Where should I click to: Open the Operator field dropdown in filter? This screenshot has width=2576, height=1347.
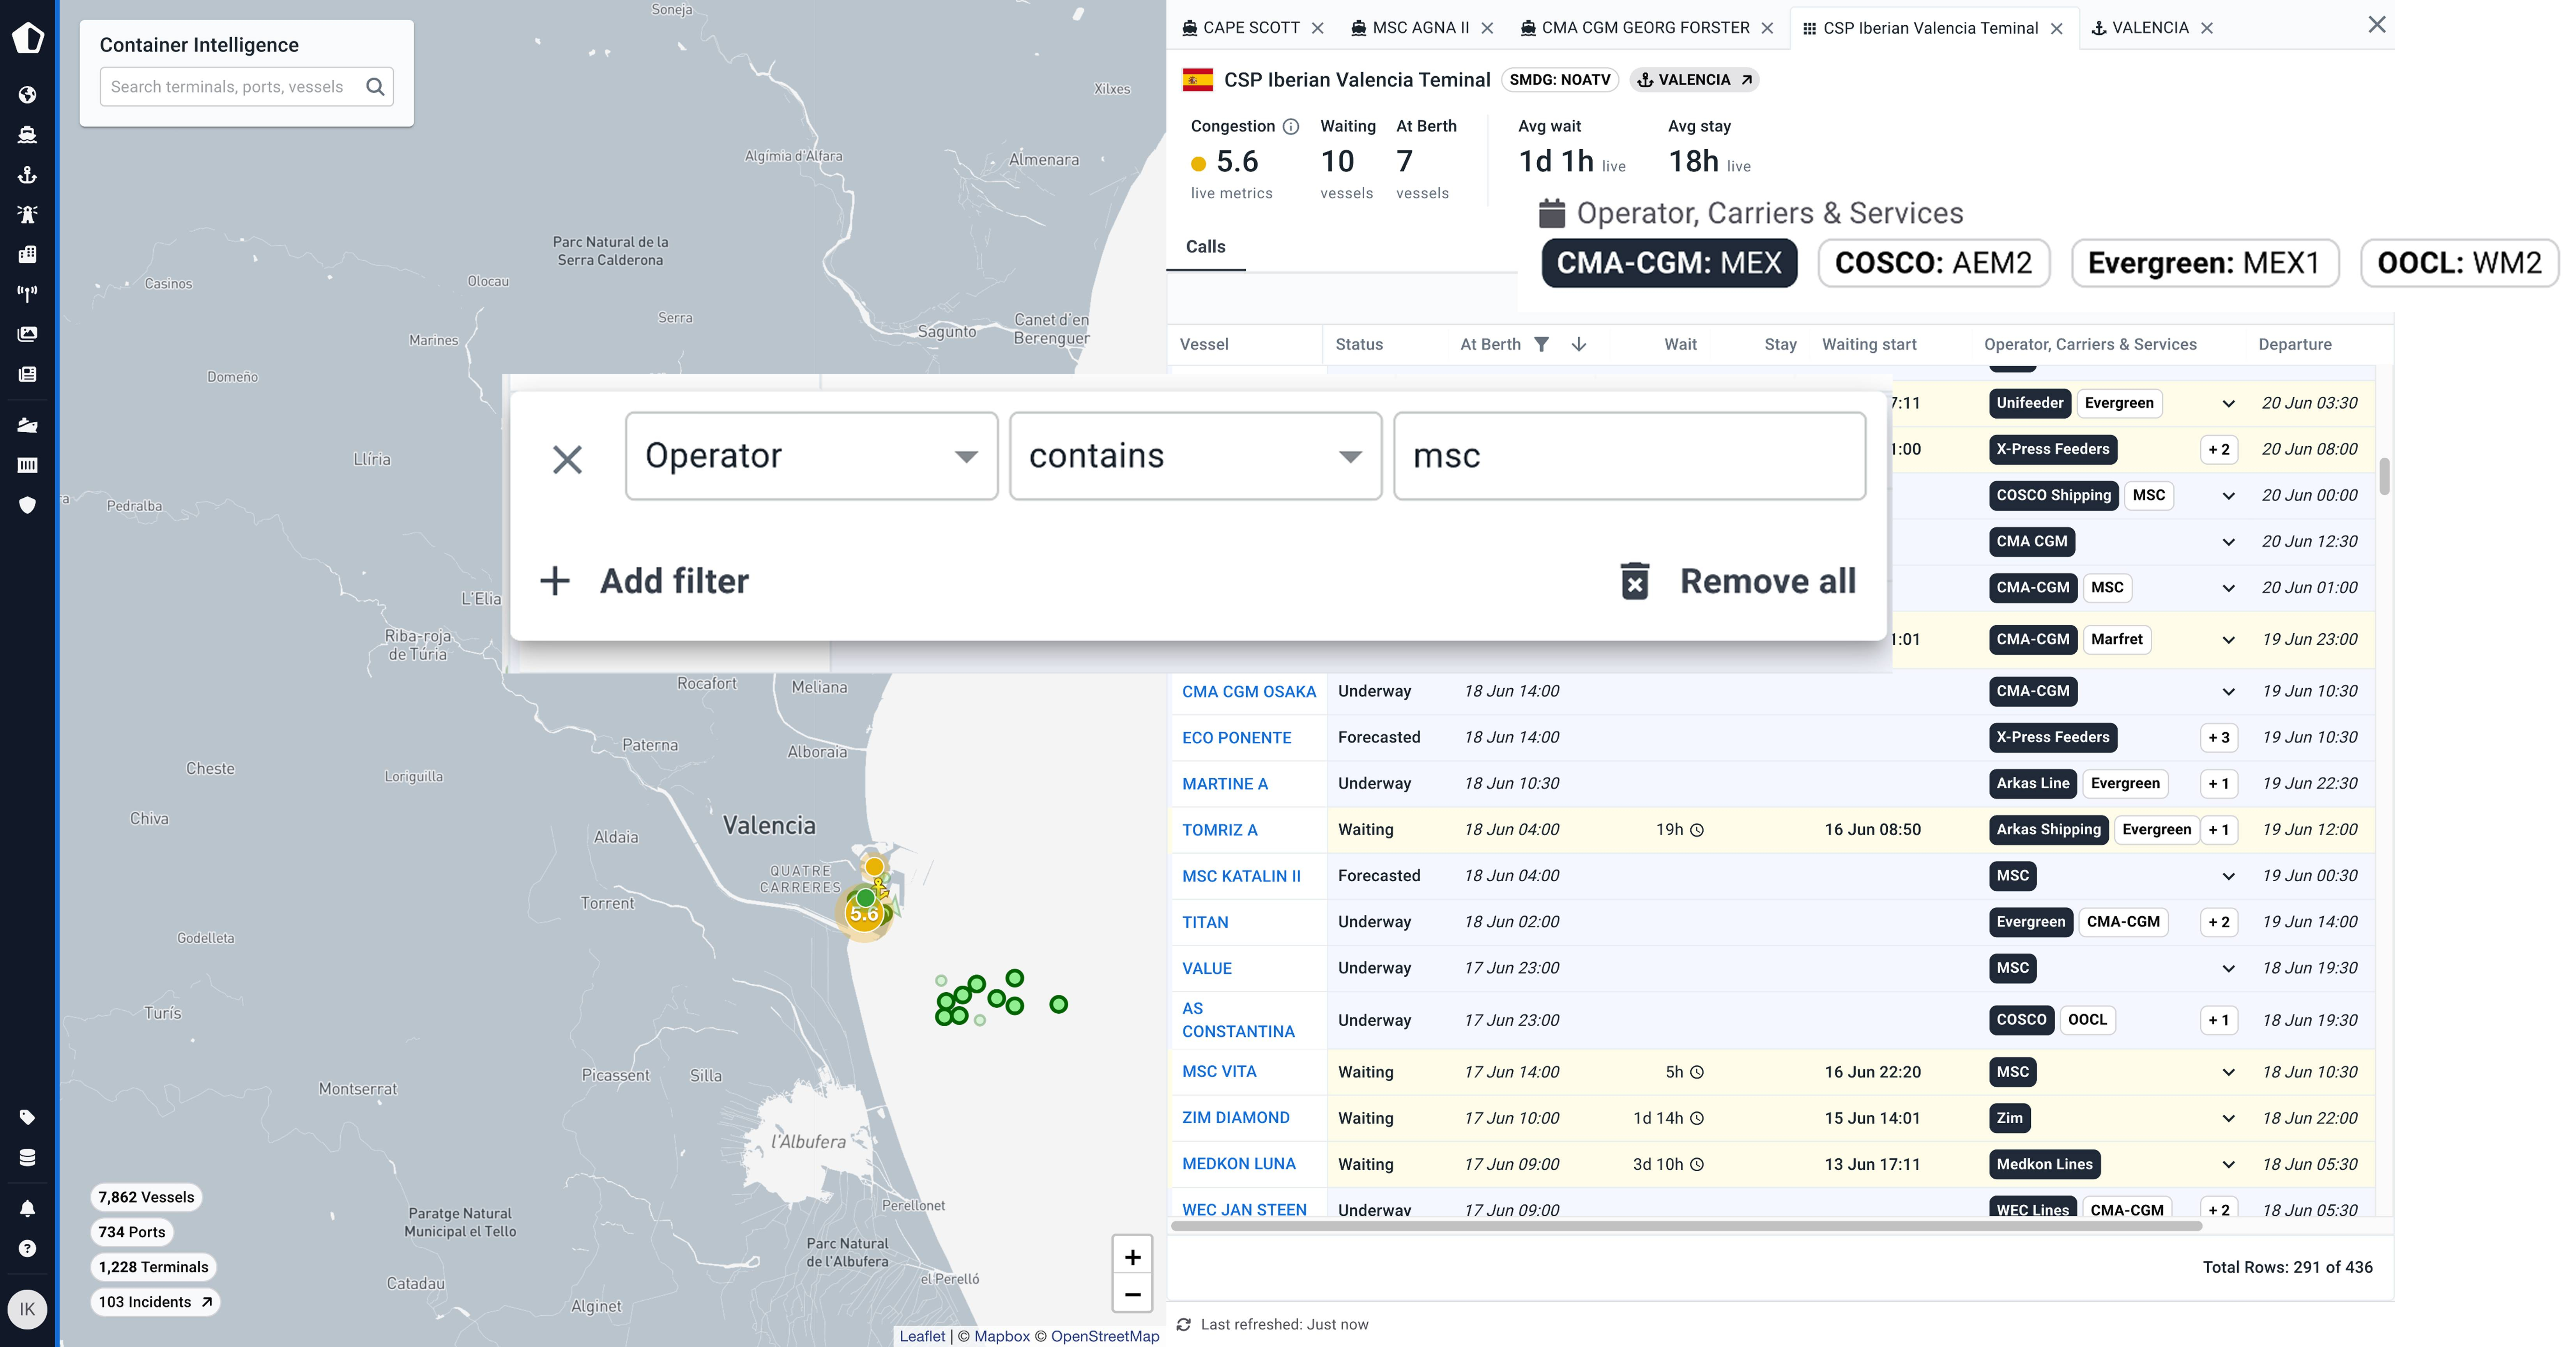[811, 456]
